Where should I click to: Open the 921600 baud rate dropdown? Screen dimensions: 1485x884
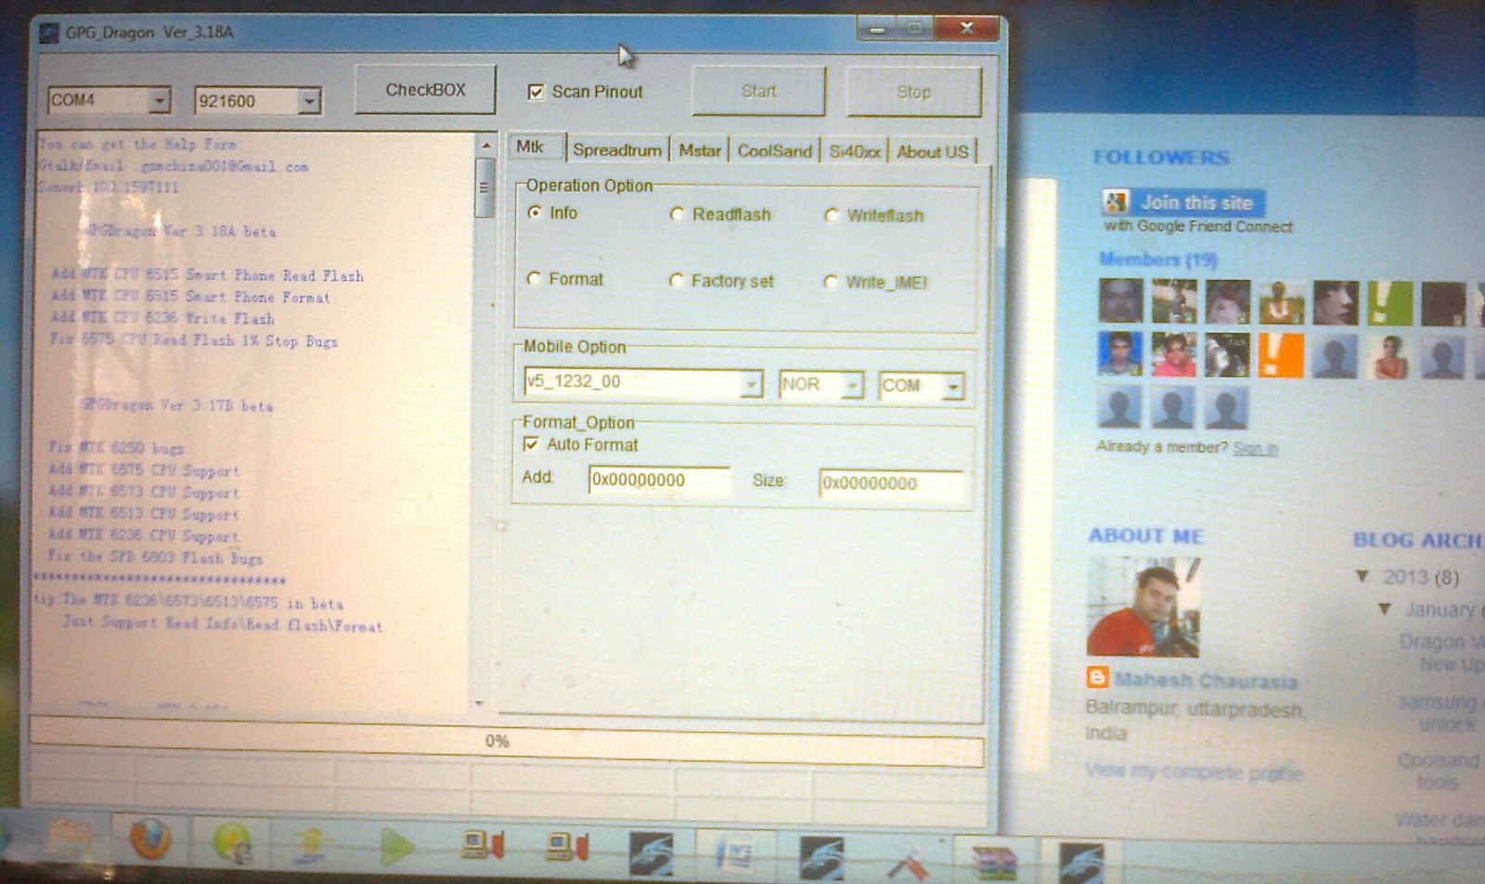(309, 101)
